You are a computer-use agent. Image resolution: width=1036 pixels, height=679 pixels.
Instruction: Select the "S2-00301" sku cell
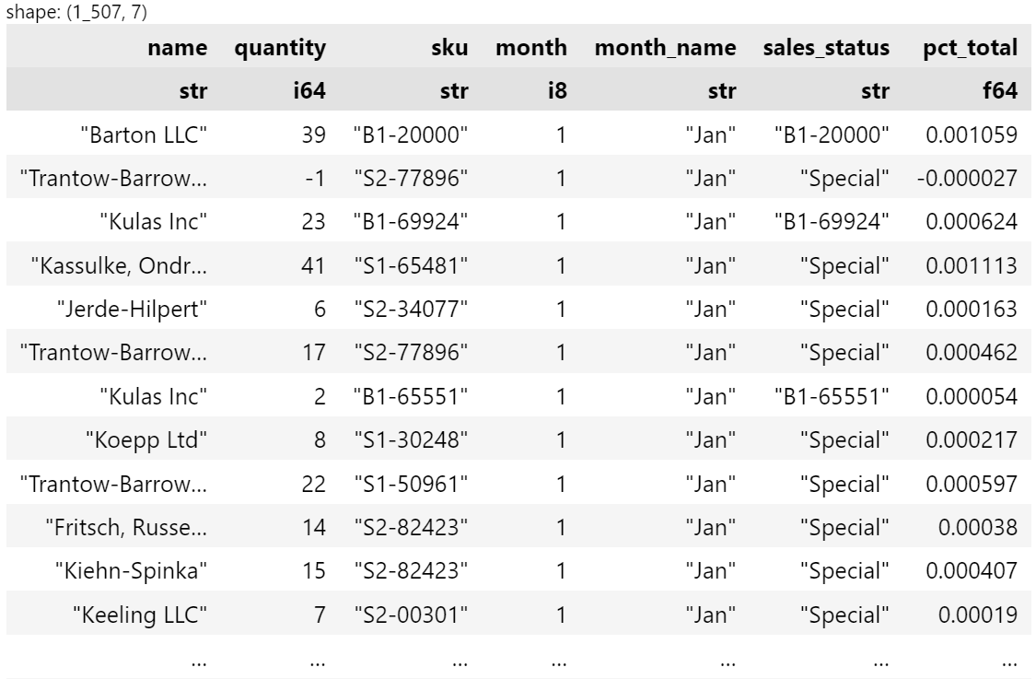coord(411,615)
